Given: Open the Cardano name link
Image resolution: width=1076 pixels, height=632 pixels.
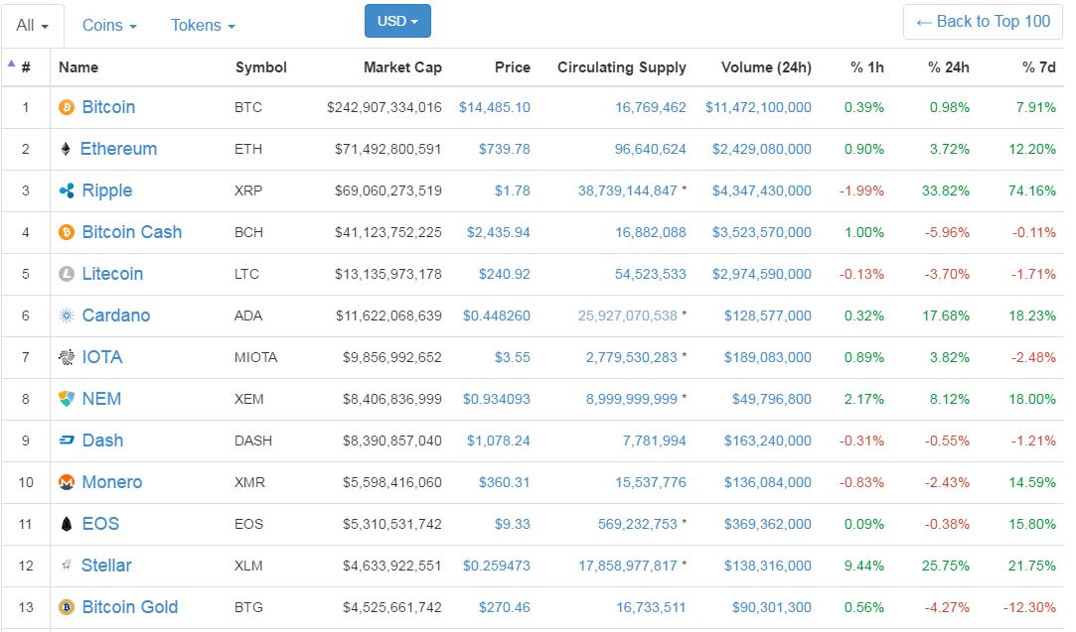Looking at the screenshot, I should [116, 316].
